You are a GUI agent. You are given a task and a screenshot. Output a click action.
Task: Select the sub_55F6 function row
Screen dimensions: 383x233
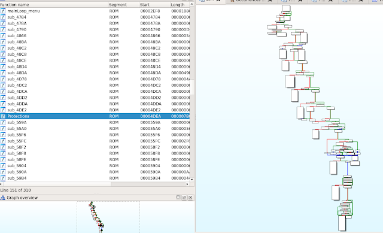click(95, 135)
